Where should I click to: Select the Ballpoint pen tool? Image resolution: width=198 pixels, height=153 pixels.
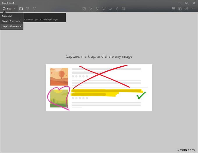coord(91,9)
